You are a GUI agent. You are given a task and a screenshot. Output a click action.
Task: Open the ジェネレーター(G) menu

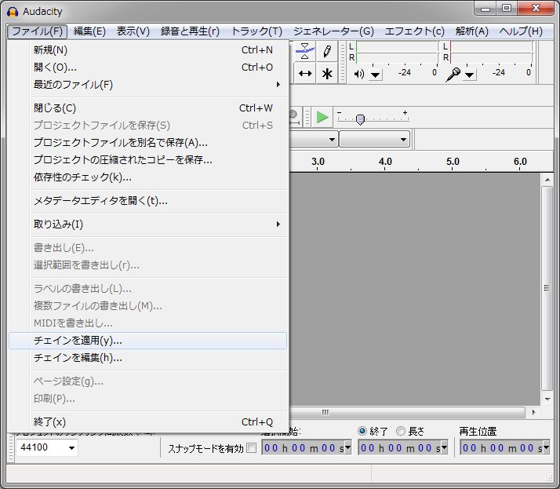[333, 31]
